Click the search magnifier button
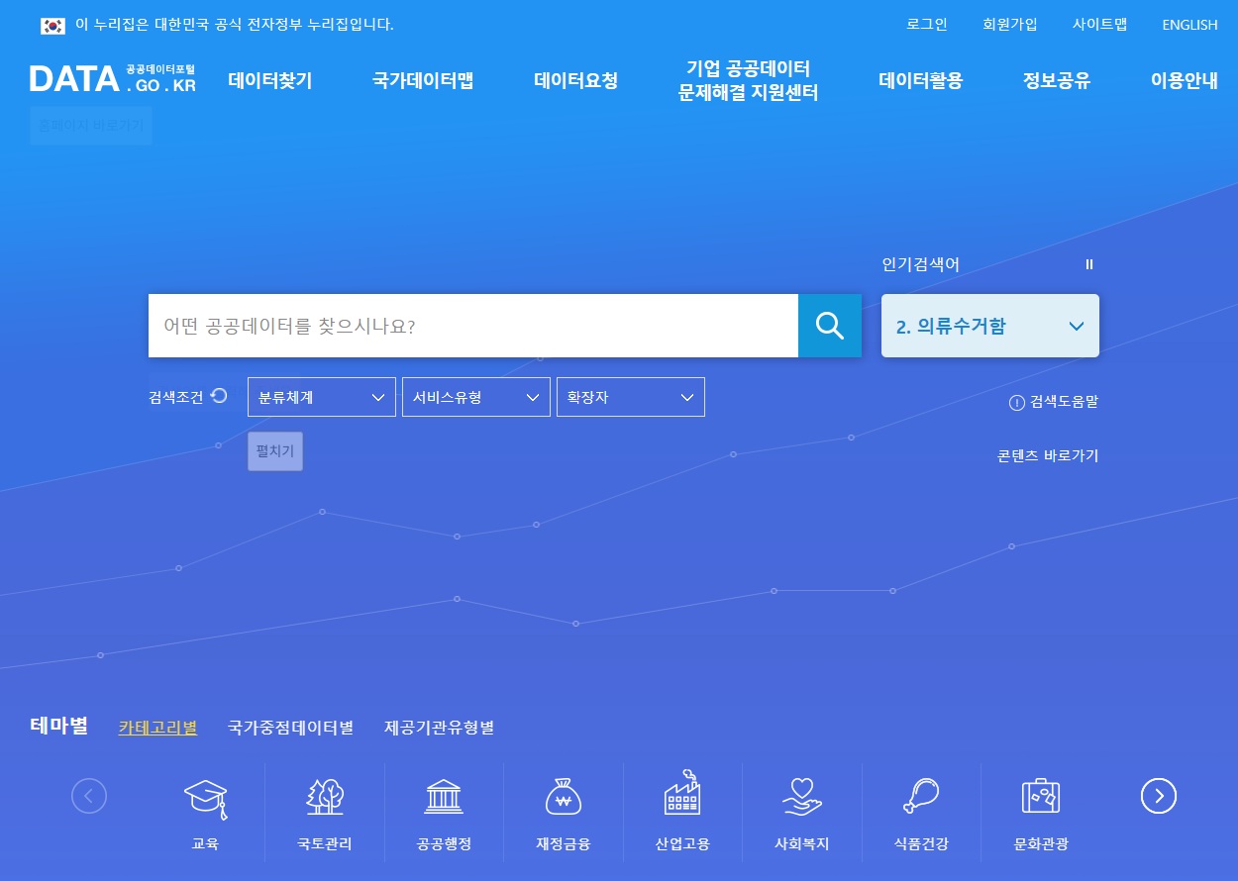Image resolution: width=1238 pixels, height=881 pixels. coord(830,325)
